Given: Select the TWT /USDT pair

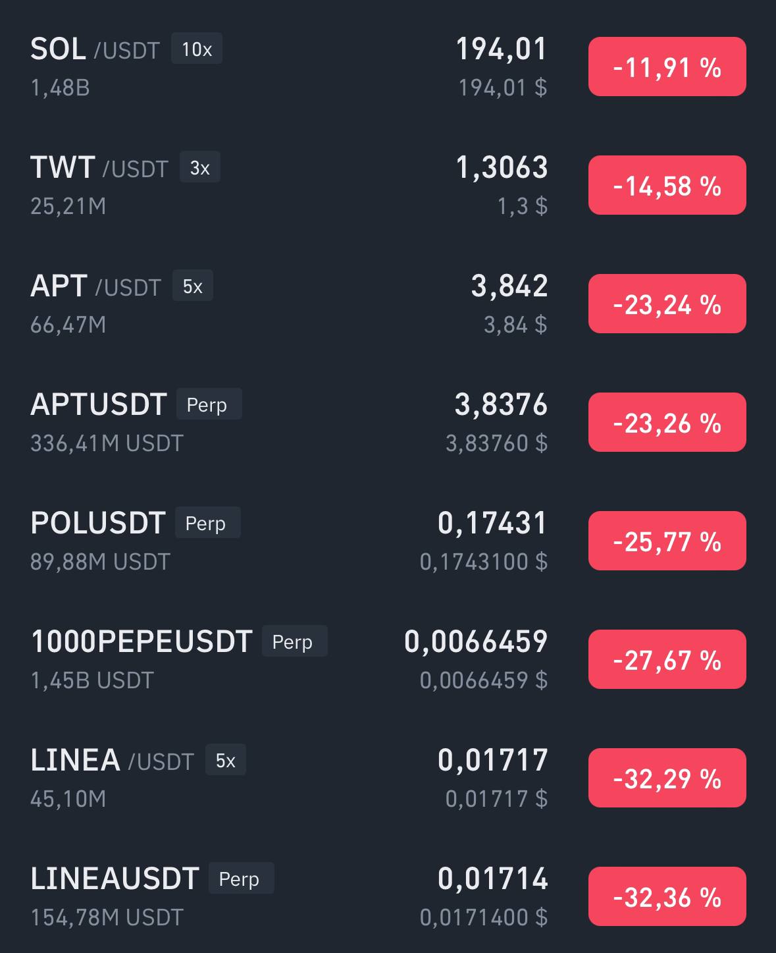Looking at the screenshot, I should pyautogui.click(x=388, y=185).
